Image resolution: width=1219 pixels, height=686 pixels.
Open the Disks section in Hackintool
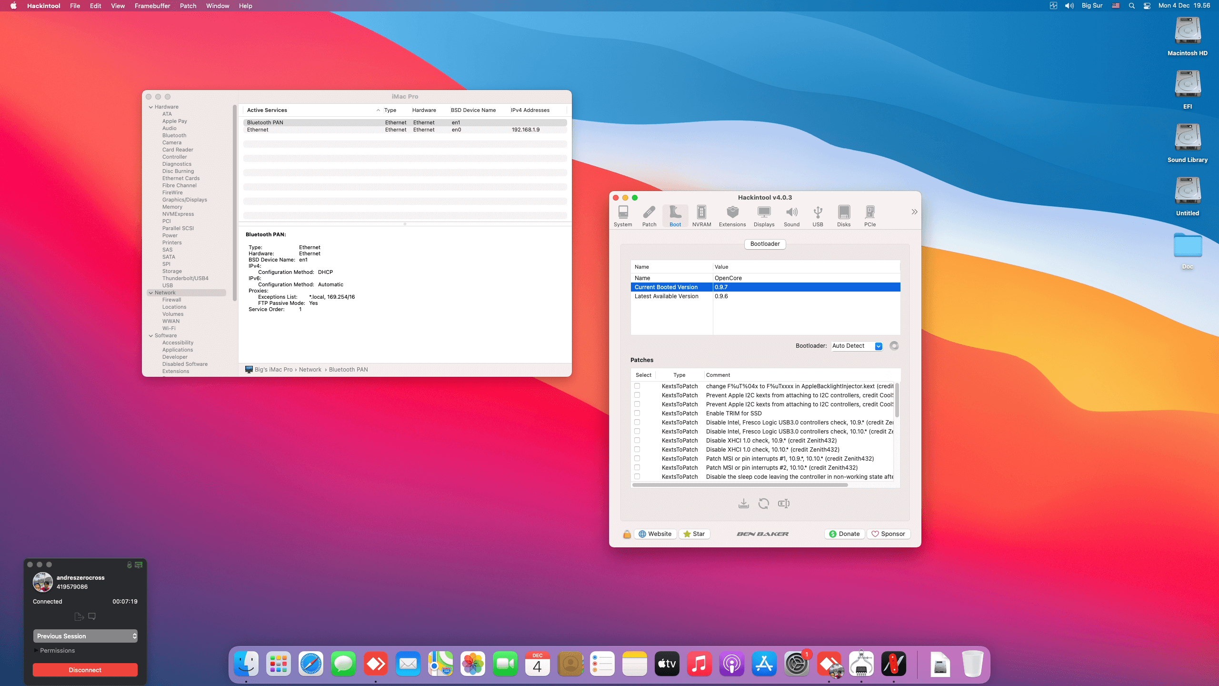844,216
